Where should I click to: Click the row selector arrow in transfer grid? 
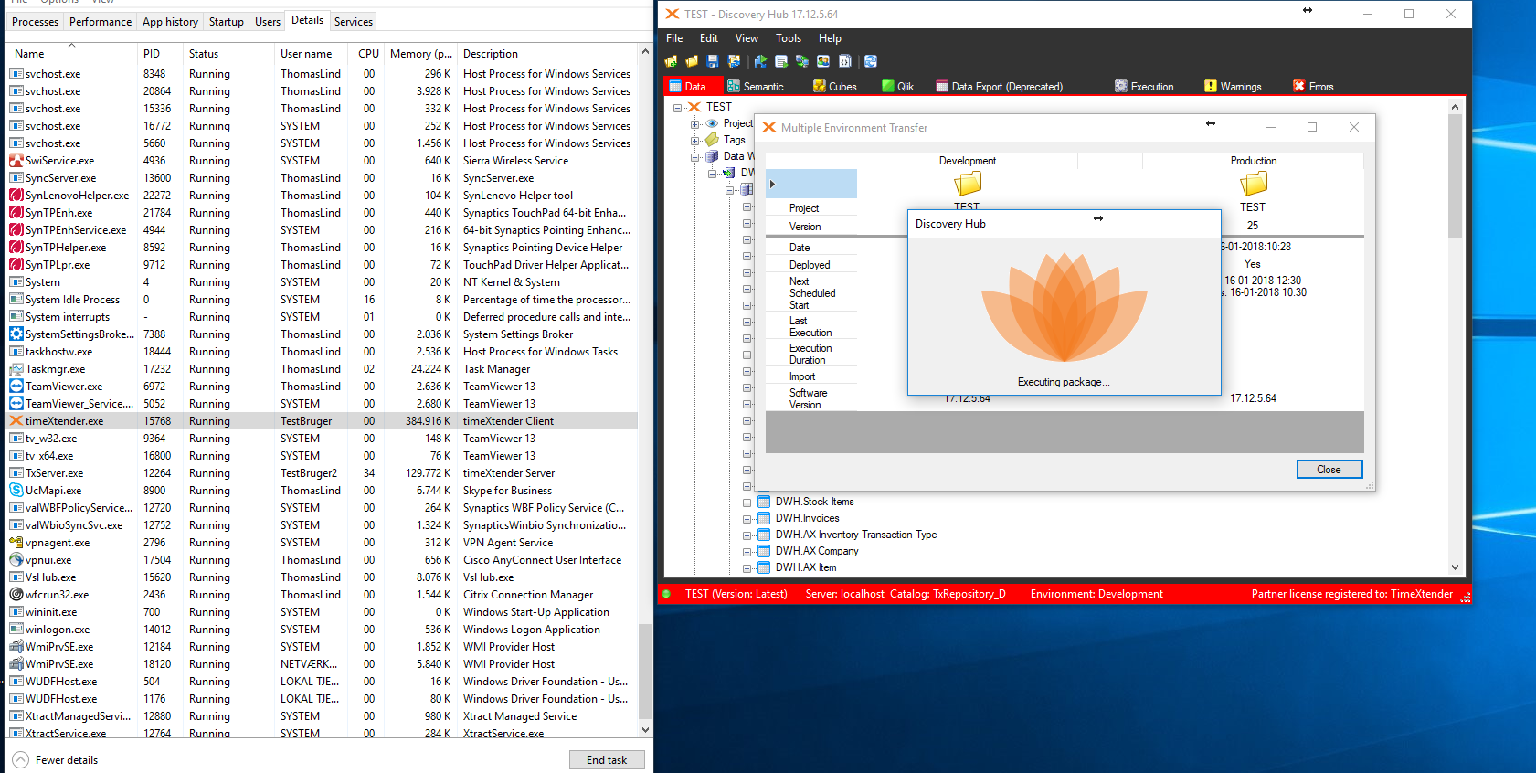(x=772, y=184)
